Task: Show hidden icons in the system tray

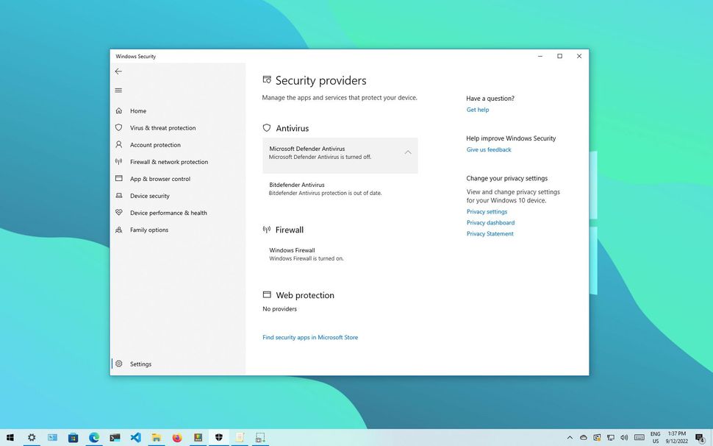Action: [x=570, y=437]
